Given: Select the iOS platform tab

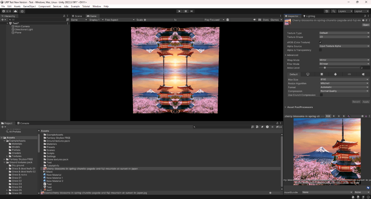Looking at the screenshot, I should pos(349,74).
